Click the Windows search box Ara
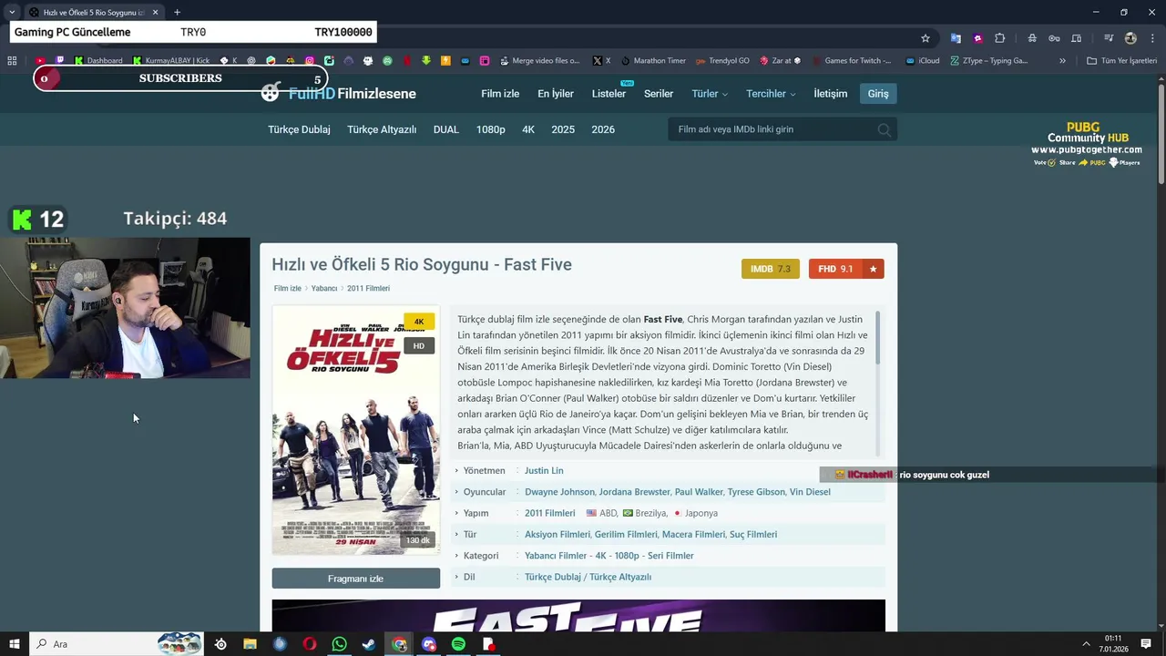This screenshot has width=1166, height=656. coord(117,644)
